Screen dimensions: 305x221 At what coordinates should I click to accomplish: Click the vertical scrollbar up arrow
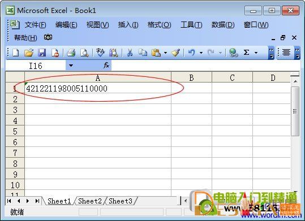click(295, 81)
